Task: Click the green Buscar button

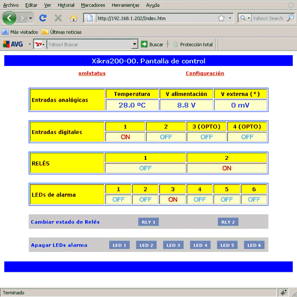Action: [x=152, y=44]
